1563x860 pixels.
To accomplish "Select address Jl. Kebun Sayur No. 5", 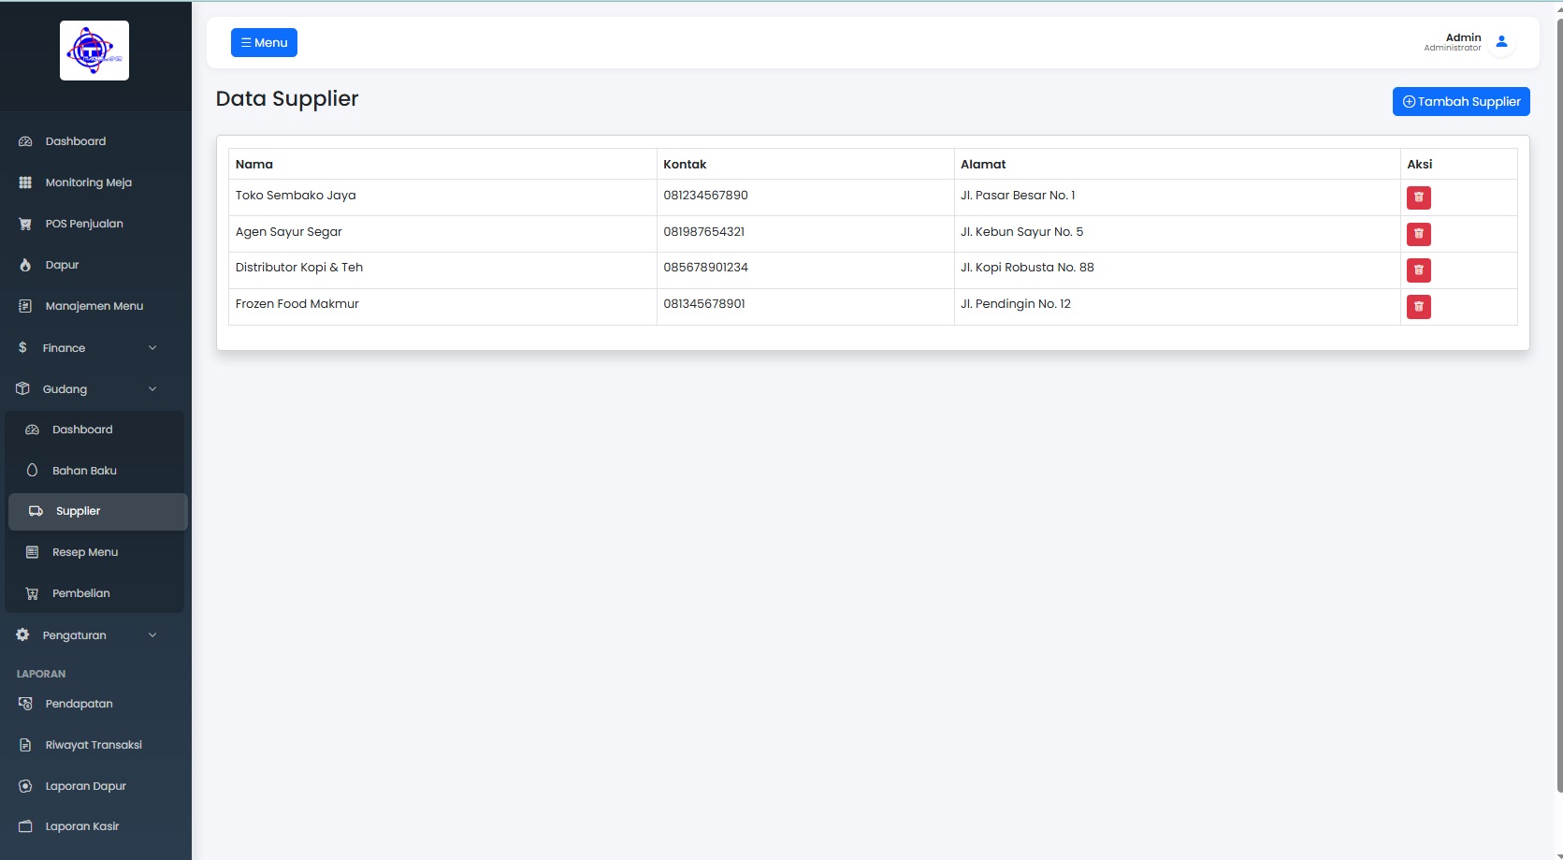I will tap(1021, 231).
